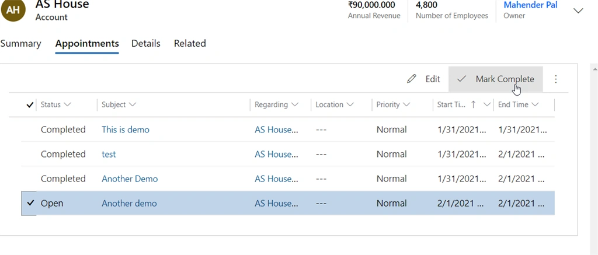This screenshot has width=598, height=255.
Task: Open the Subject column filter dropdown
Action: point(133,104)
